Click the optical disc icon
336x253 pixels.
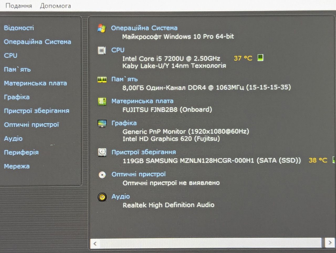tap(102, 175)
